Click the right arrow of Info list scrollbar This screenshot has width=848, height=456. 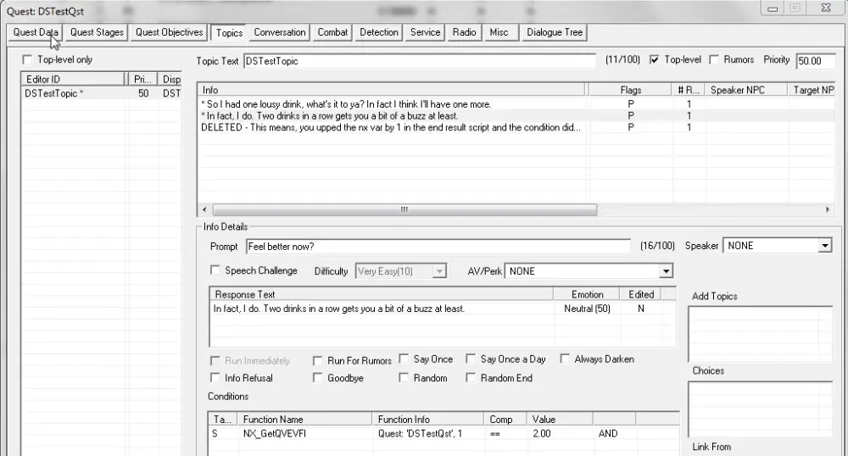tap(828, 209)
